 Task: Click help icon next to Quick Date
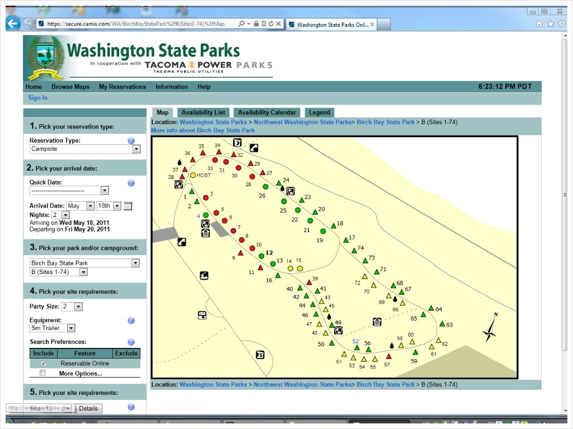[131, 183]
